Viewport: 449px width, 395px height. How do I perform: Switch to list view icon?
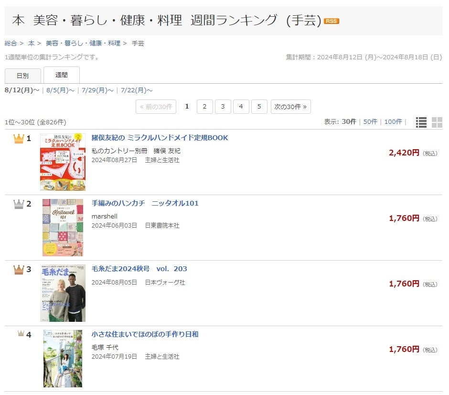(421, 122)
